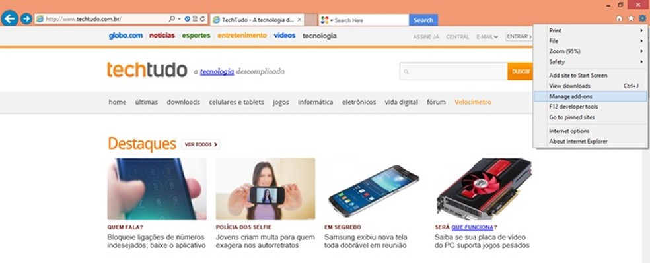Open the vida digital navigation item
The width and height of the screenshot is (650, 263).
(x=401, y=103)
